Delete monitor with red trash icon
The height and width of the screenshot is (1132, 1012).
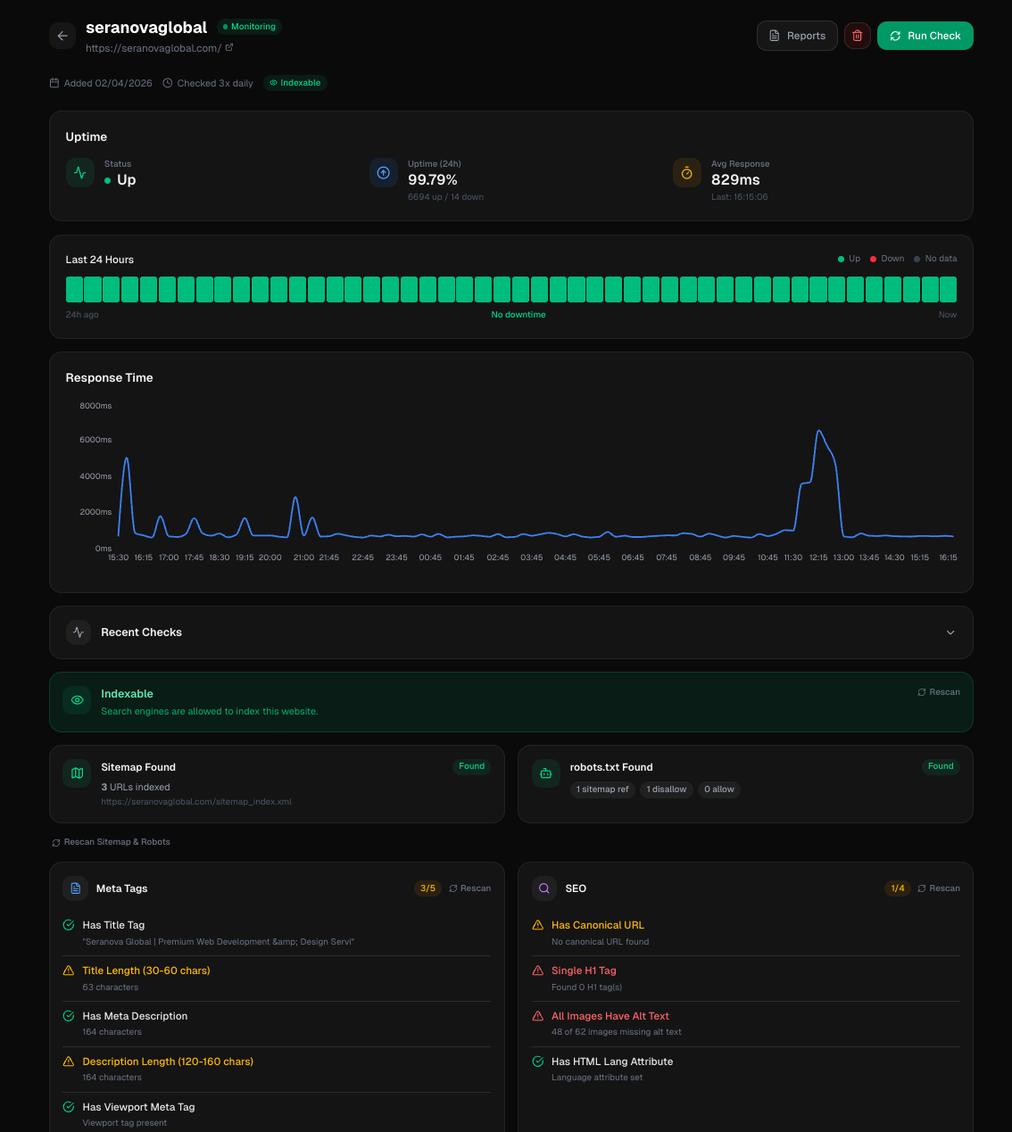[858, 36]
